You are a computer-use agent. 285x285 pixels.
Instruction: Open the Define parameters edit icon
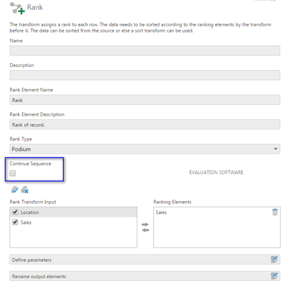click(274, 259)
